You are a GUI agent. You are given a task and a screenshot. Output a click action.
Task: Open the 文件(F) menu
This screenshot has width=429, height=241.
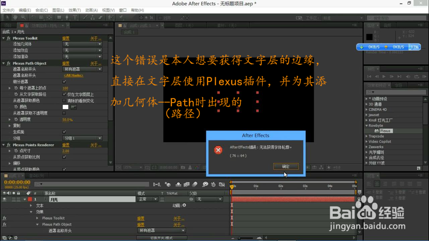click(x=8, y=10)
